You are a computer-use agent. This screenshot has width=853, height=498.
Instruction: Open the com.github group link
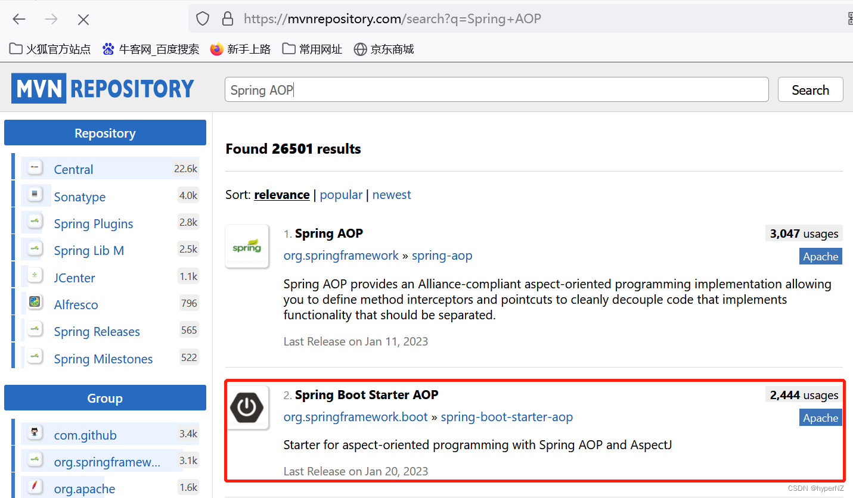(85, 435)
